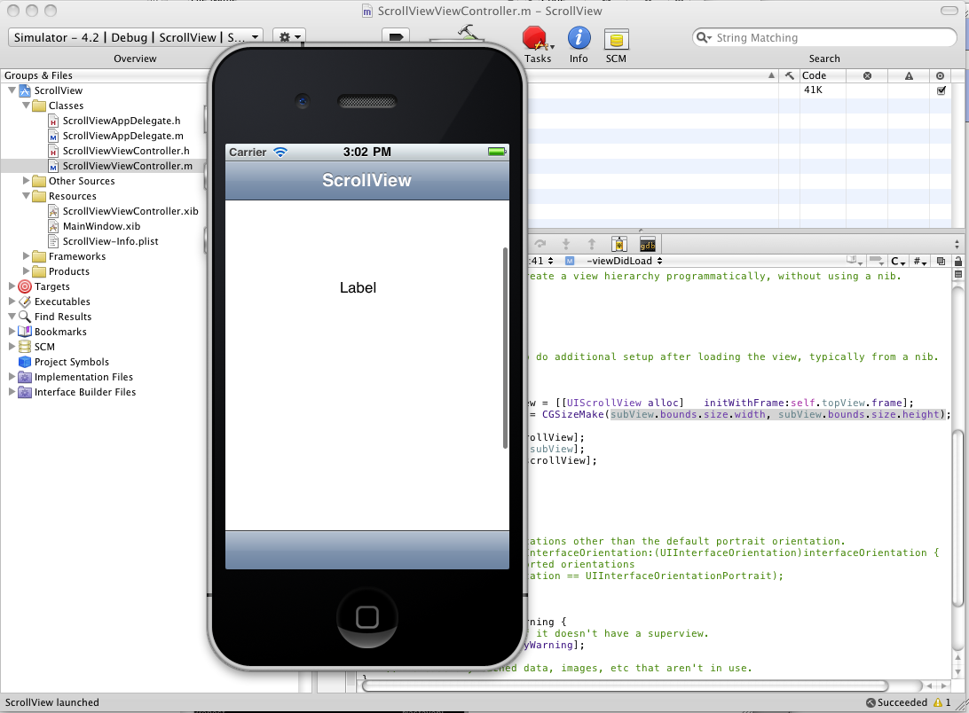Toggle the editor lock icon

click(957, 262)
